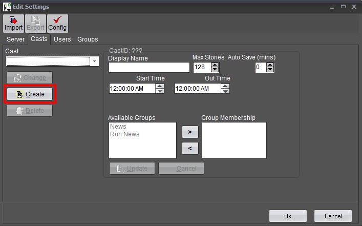The height and width of the screenshot is (226, 362).
Task: Minimize the Edit Settings window
Action: 332,7
